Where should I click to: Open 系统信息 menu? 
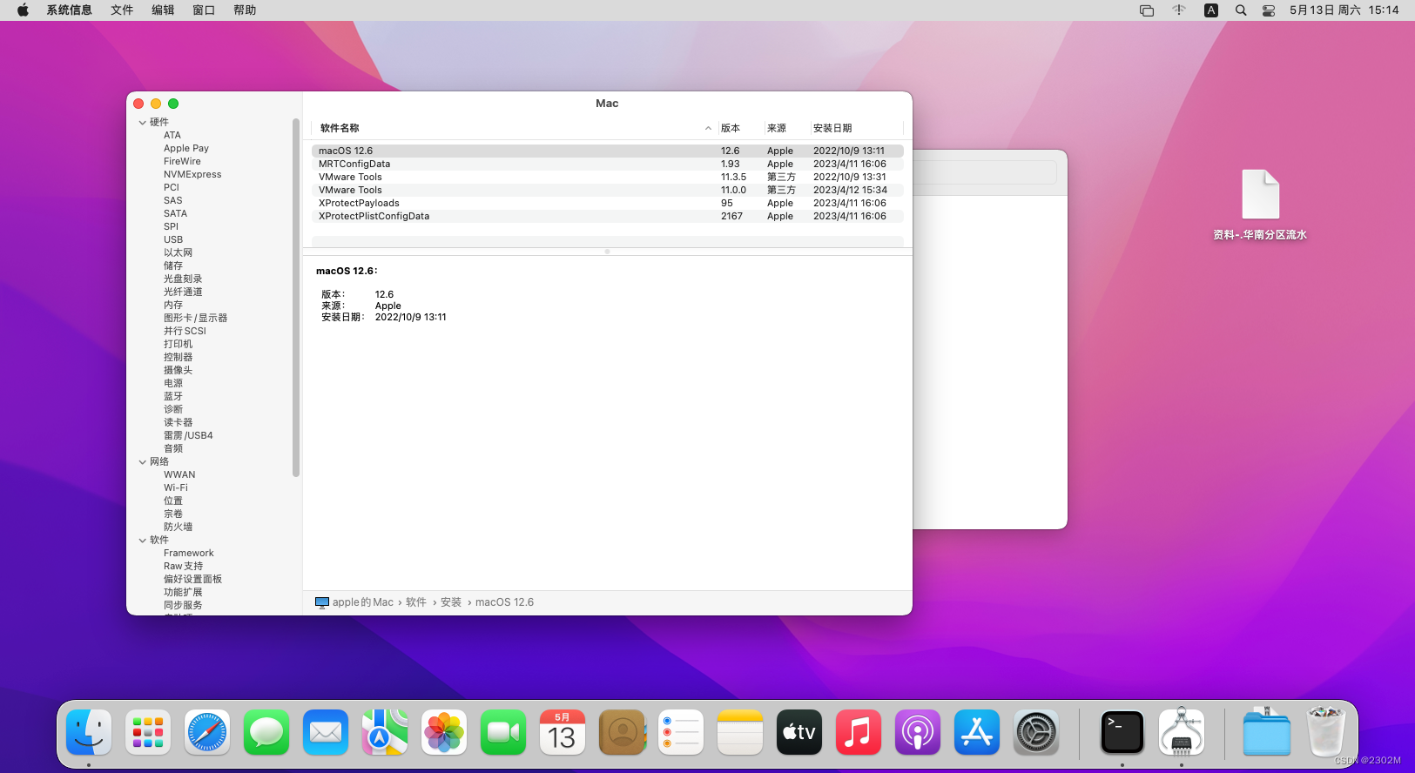click(x=69, y=10)
